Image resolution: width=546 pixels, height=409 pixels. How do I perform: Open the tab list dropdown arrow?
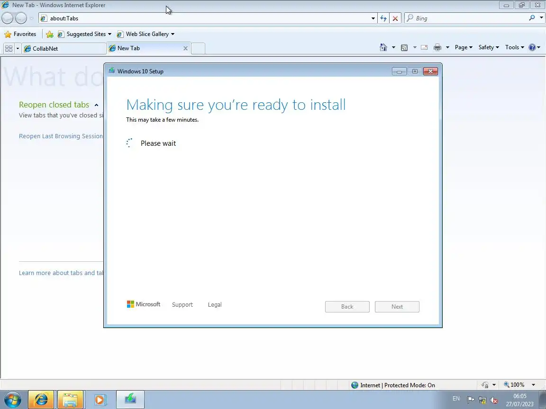pos(18,48)
